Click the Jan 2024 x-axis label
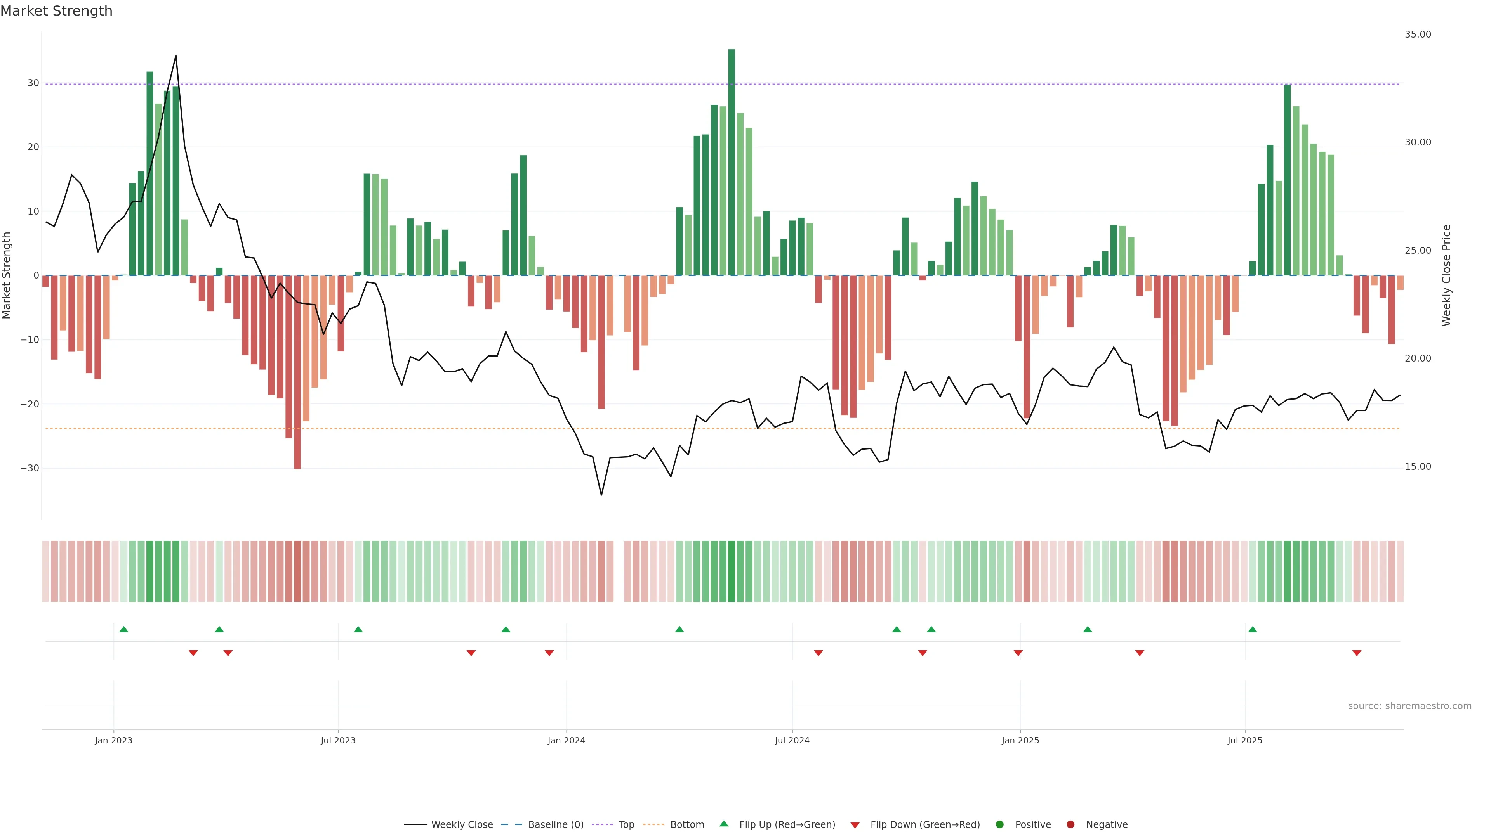This screenshot has height=838, width=1491. click(566, 740)
